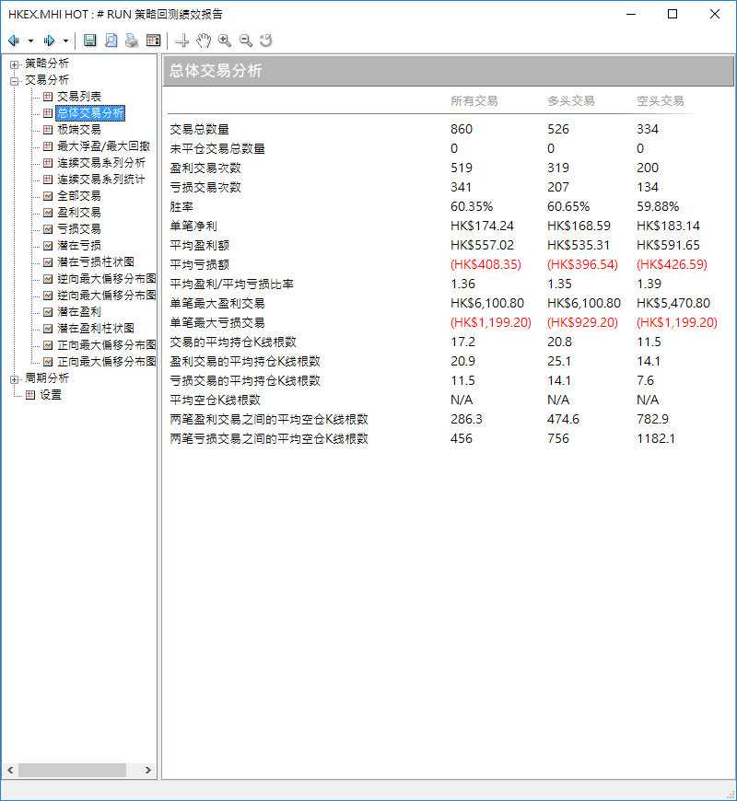Screen dimensions: 737x801
Task: Click the 60.35% win rate value
Action: coord(472,207)
